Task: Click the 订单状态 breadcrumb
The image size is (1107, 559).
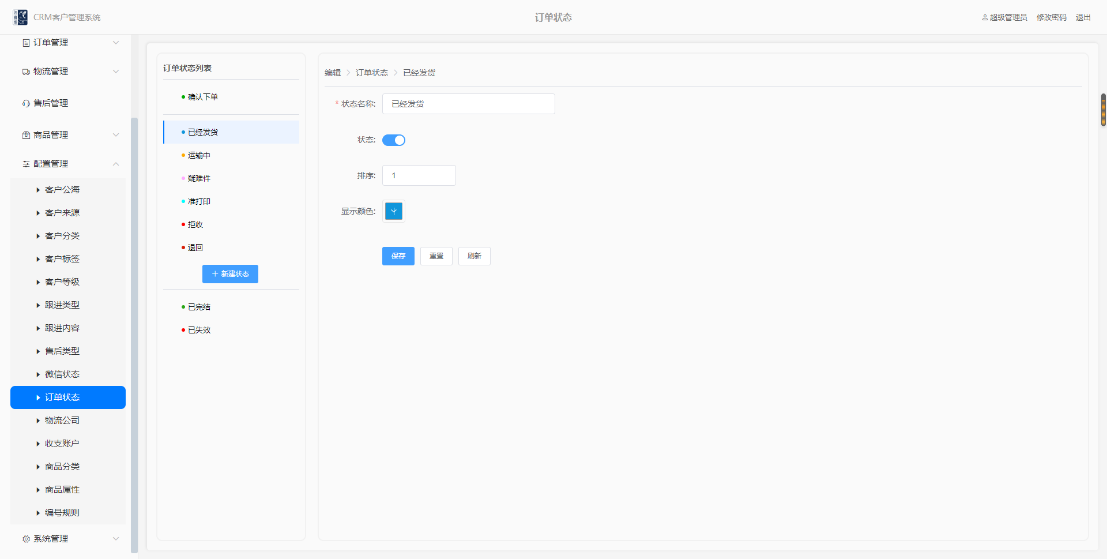Action: coord(372,73)
